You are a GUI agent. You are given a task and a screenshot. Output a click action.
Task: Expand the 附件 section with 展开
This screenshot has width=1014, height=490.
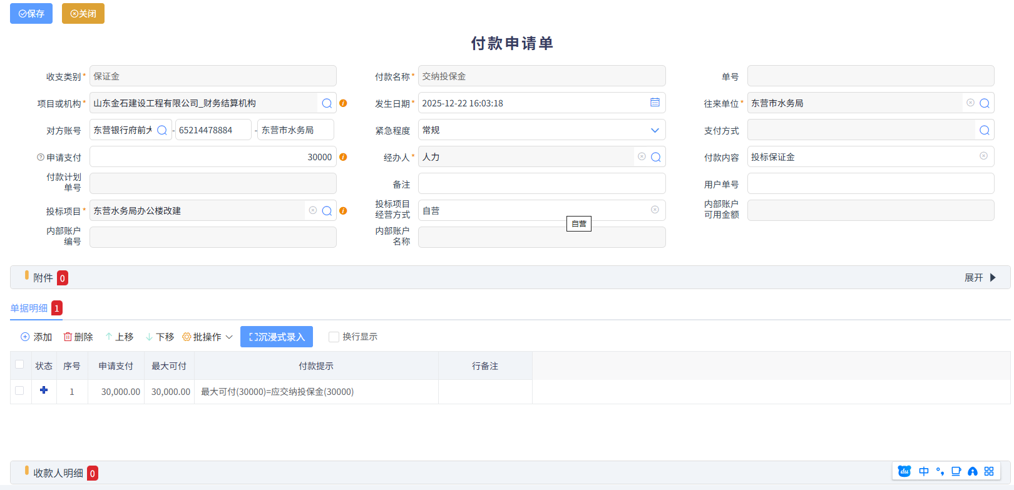click(980, 278)
